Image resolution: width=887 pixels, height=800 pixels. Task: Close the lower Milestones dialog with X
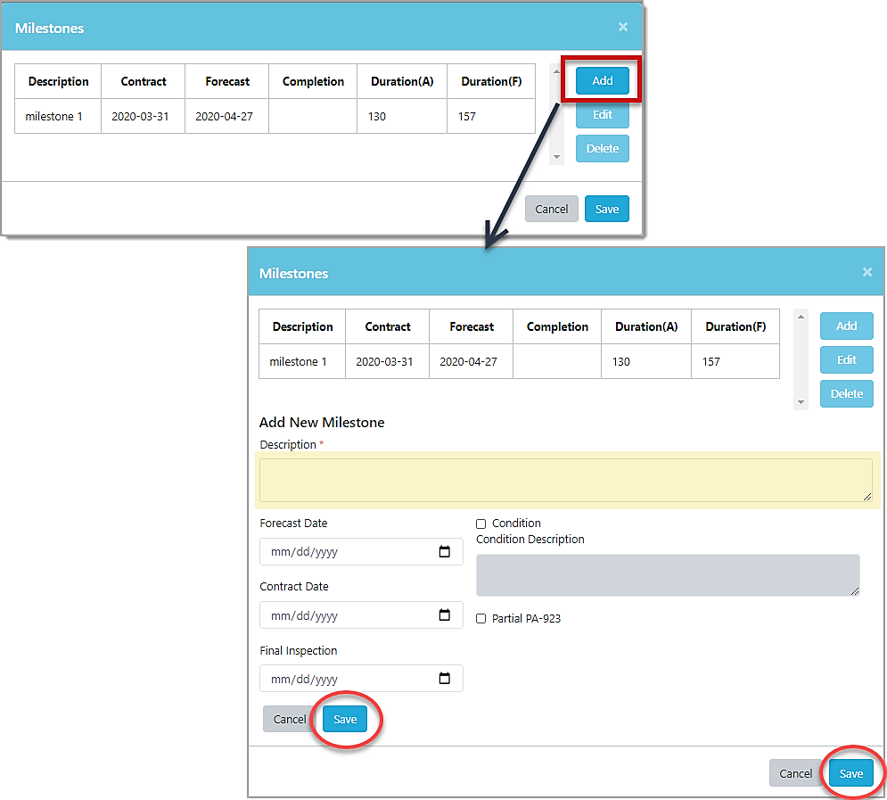click(x=867, y=272)
